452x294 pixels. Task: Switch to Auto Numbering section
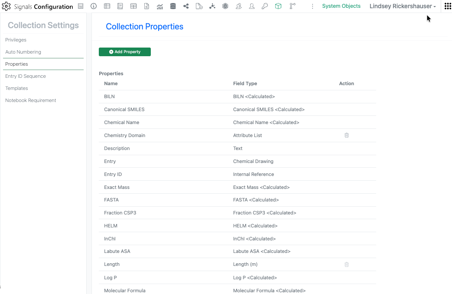[x=23, y=52]
